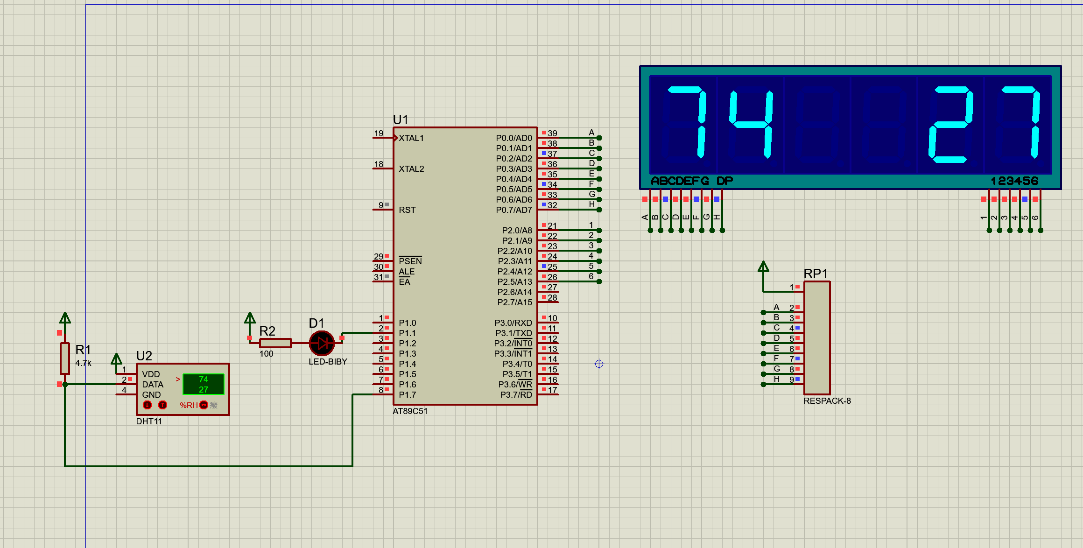
Task: Toggle the DHT11 %RH/temperature selector button
Action: 204,405
